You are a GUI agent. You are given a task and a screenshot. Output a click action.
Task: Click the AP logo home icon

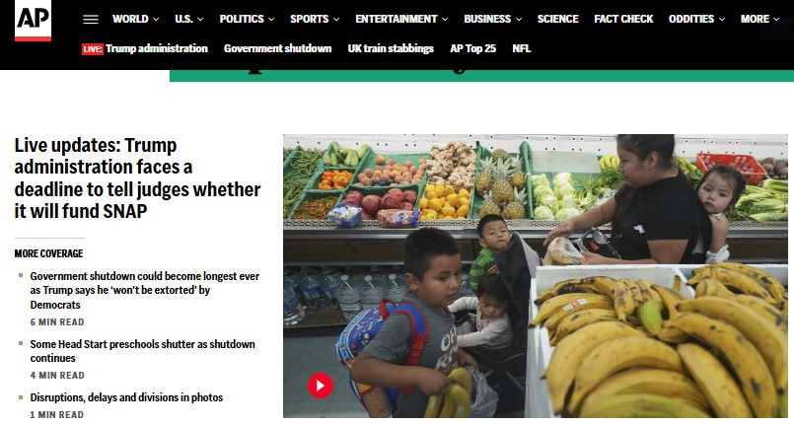(33, 21)
